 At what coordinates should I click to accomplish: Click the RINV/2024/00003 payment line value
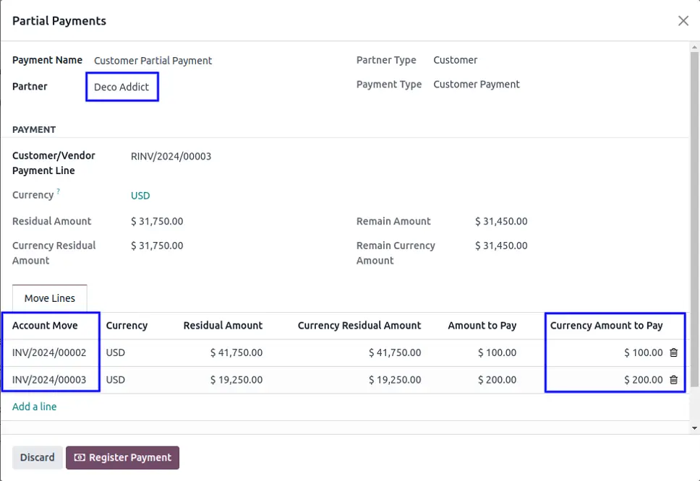pos(171,156)
